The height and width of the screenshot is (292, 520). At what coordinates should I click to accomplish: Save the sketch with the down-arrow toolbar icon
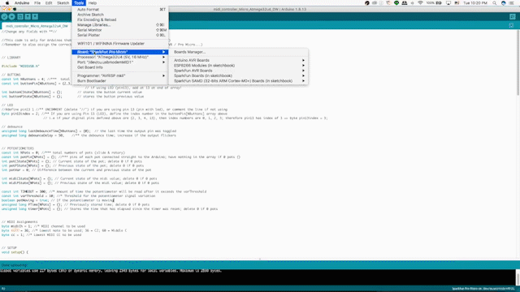[35, 16]
